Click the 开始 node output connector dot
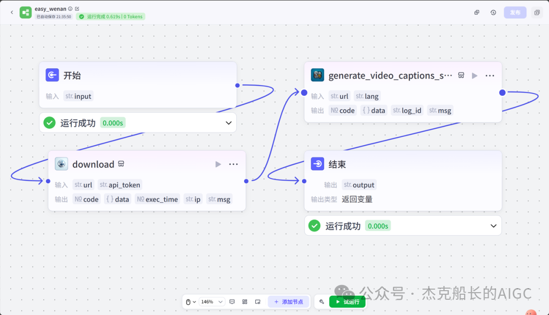Viewport: 549px width, 315px height. 237,85
